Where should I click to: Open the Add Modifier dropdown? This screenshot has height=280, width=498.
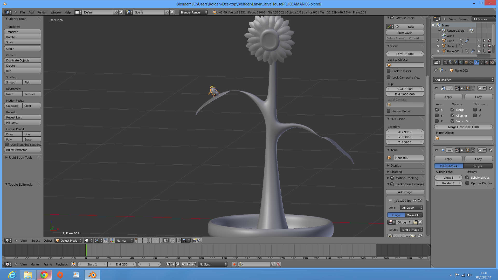[463, 80]
